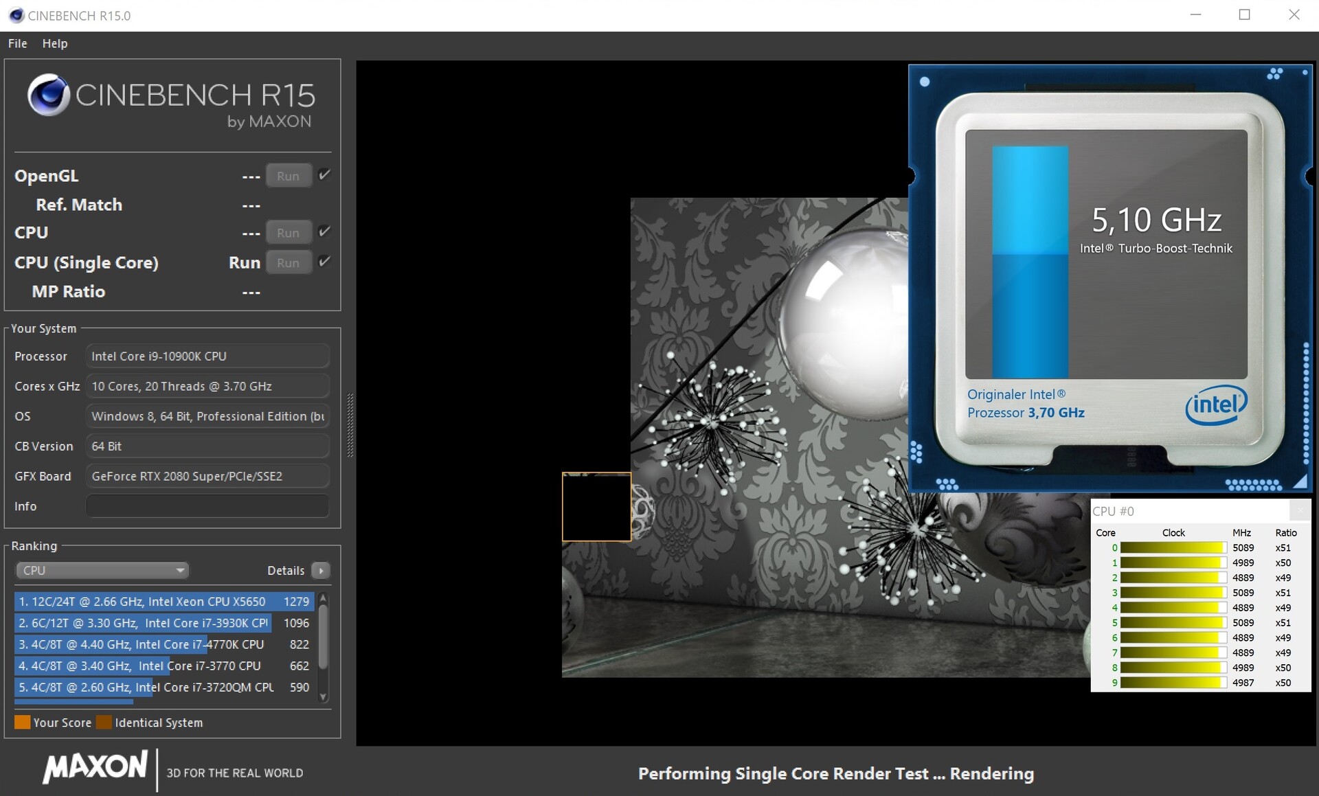
Task: Select the Intel Xeon X5650 ranking entry
Action: coord(164,602)
